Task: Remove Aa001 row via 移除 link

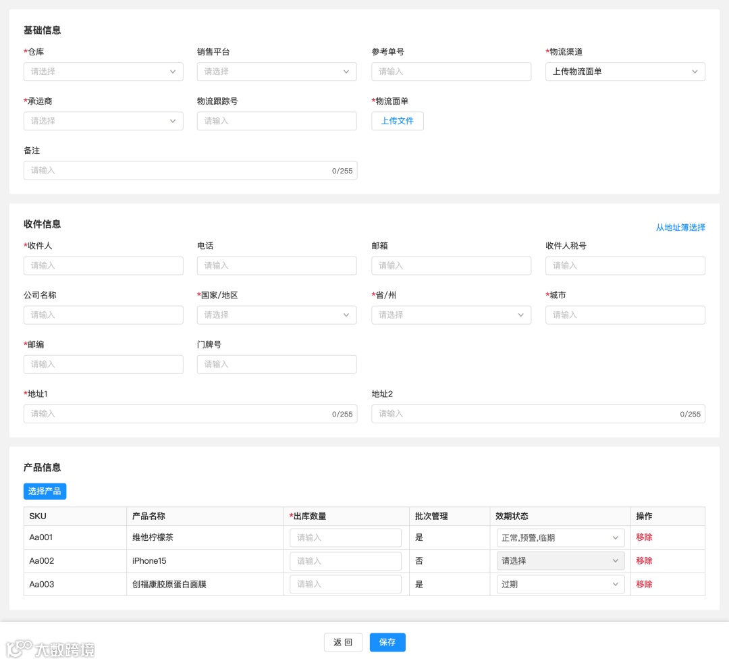Action: click(x=643, y=537)
